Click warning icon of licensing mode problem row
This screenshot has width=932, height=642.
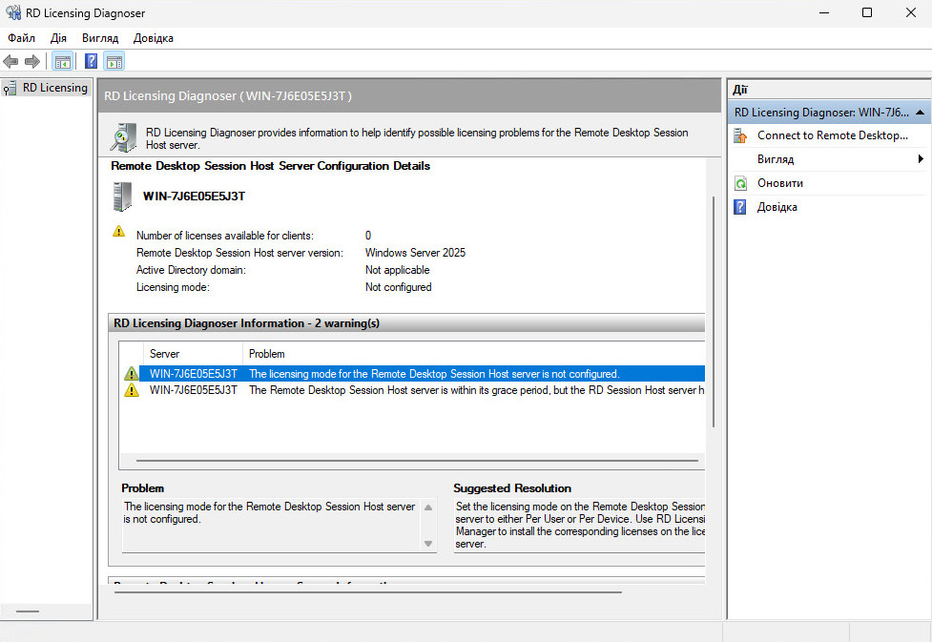[132, 374]
